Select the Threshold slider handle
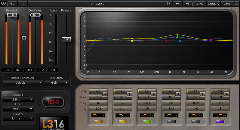 click(12, 15)
